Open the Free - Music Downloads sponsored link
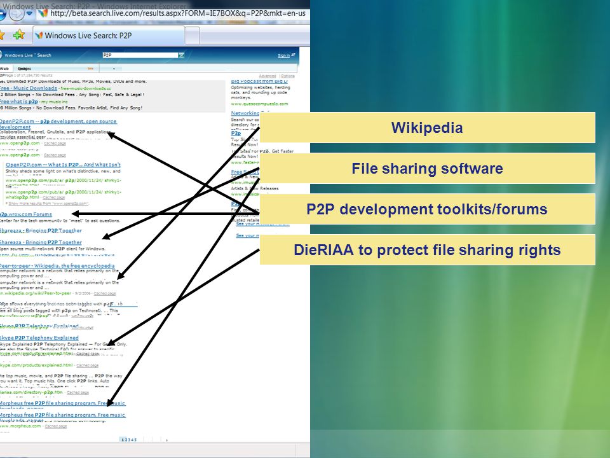 pos(29,88)
